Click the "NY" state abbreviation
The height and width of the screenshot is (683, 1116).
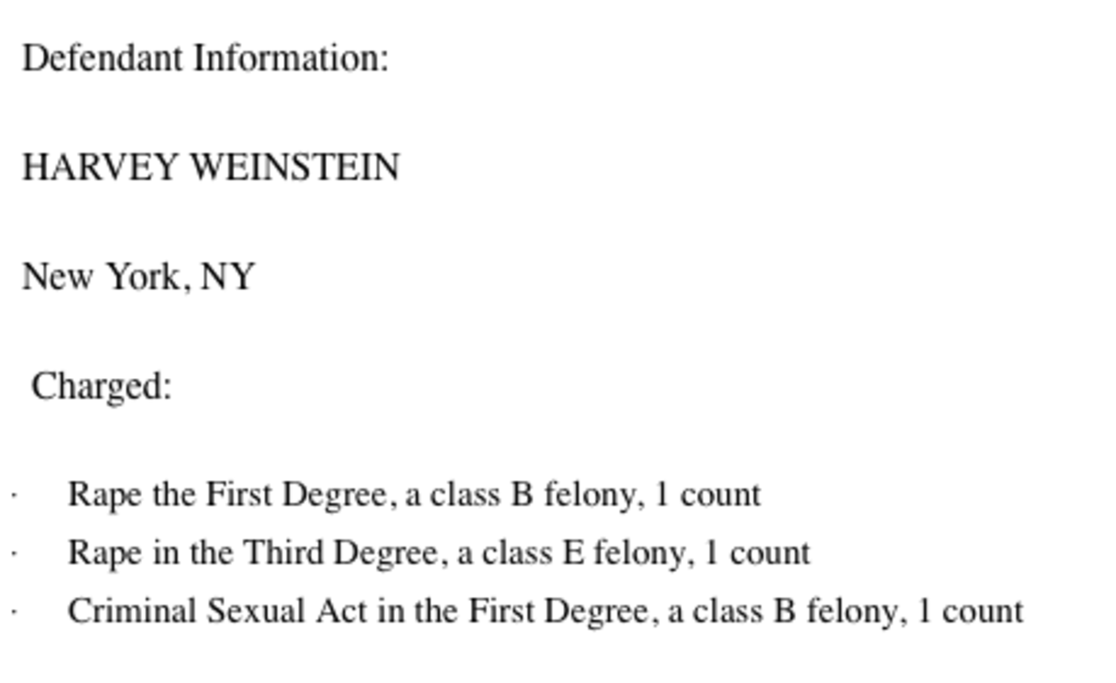(227, 277)
